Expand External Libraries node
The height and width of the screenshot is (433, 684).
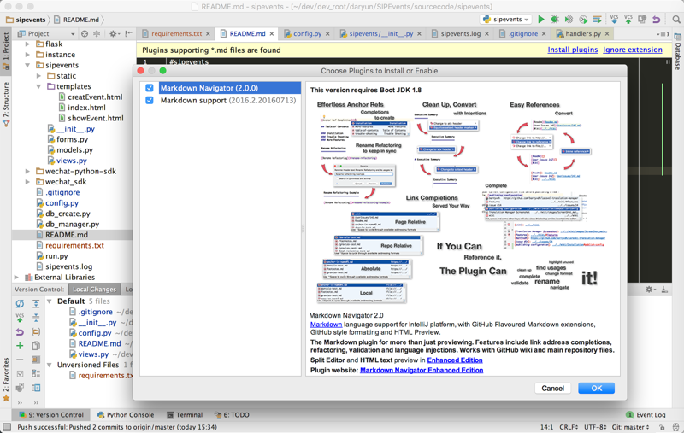tap(16, 277)
